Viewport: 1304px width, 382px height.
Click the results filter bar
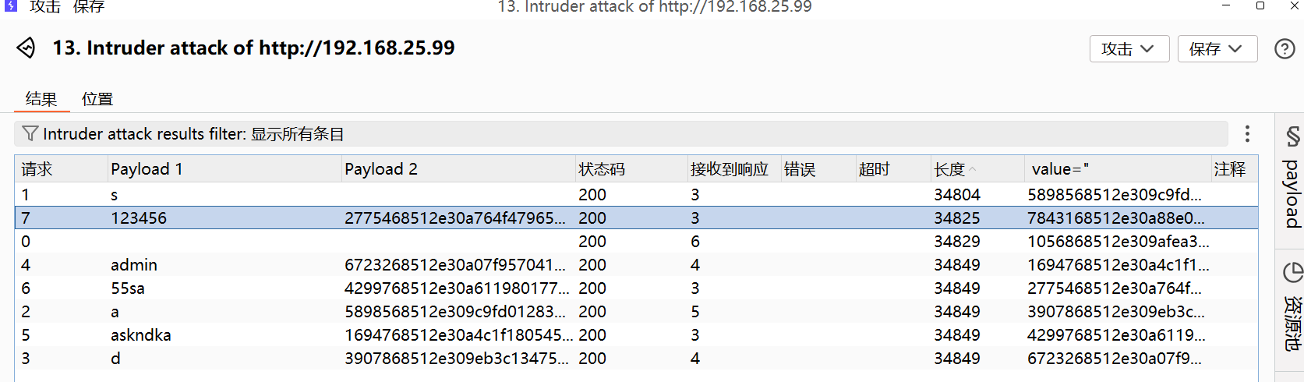(624, 134)
